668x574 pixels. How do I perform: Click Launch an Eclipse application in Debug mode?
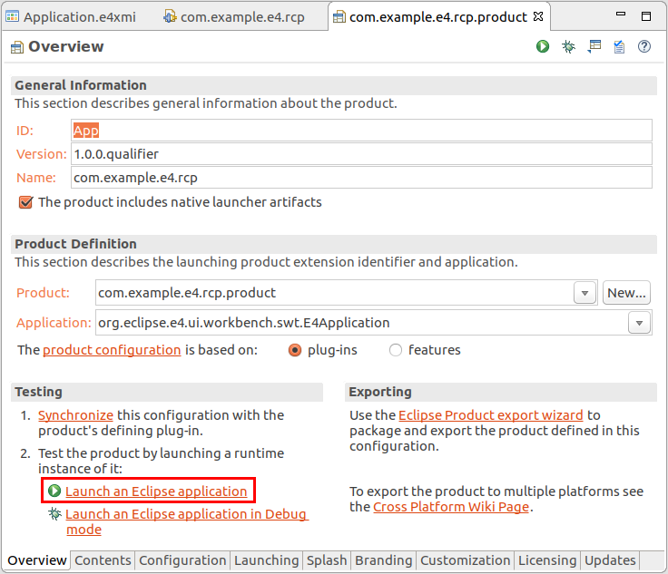187,521
